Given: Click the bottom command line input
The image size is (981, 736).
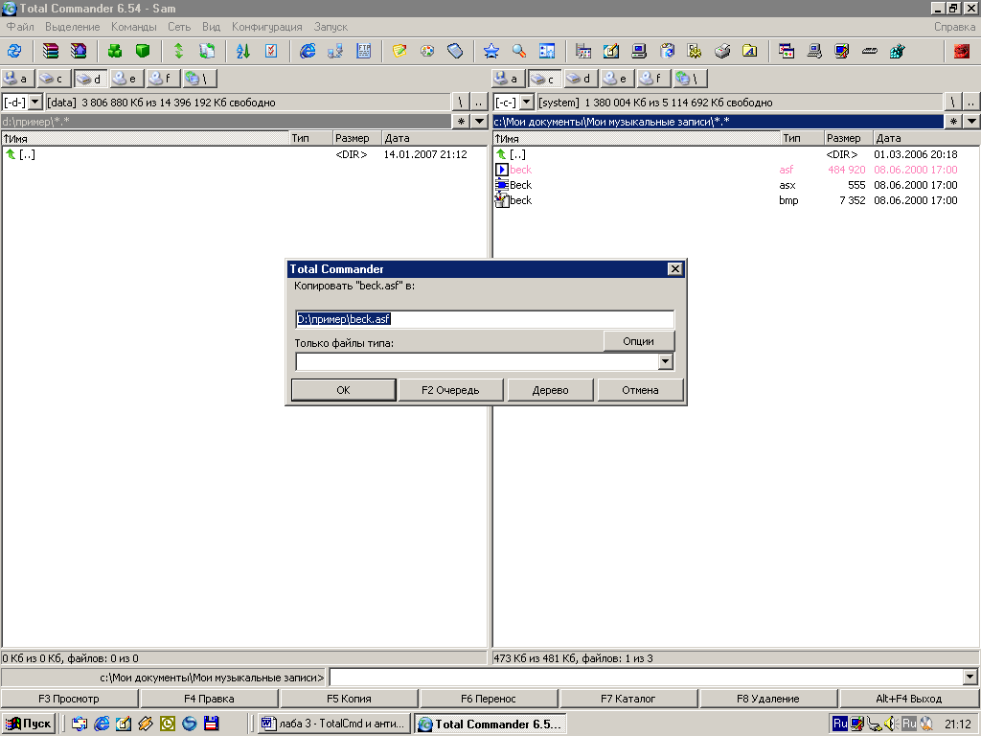Looking at the screenshot, I should point(647,677).
